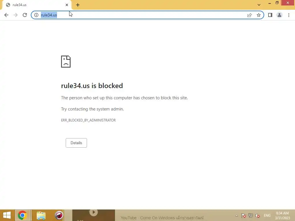Show hidden tray icons arrow
Screen dimensions: 295x221
237,216
